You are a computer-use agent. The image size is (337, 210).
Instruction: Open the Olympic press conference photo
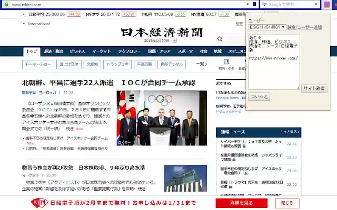(x=162, y=118)
